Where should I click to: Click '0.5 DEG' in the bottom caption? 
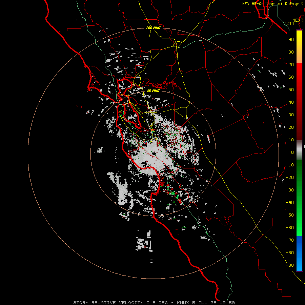[157, 303]
